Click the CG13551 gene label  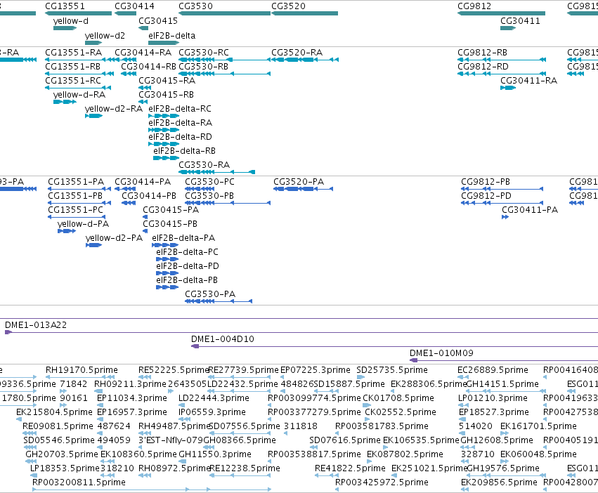65,6
